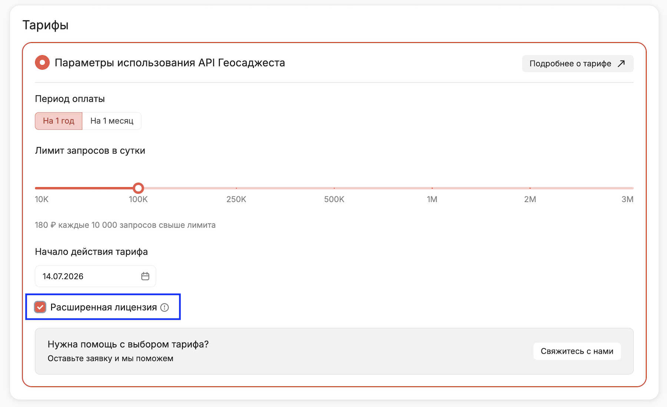Viewport: 667px width, 407px height.
Task: Click Расширенная лицензия label text
Action: tap(103, 307)
